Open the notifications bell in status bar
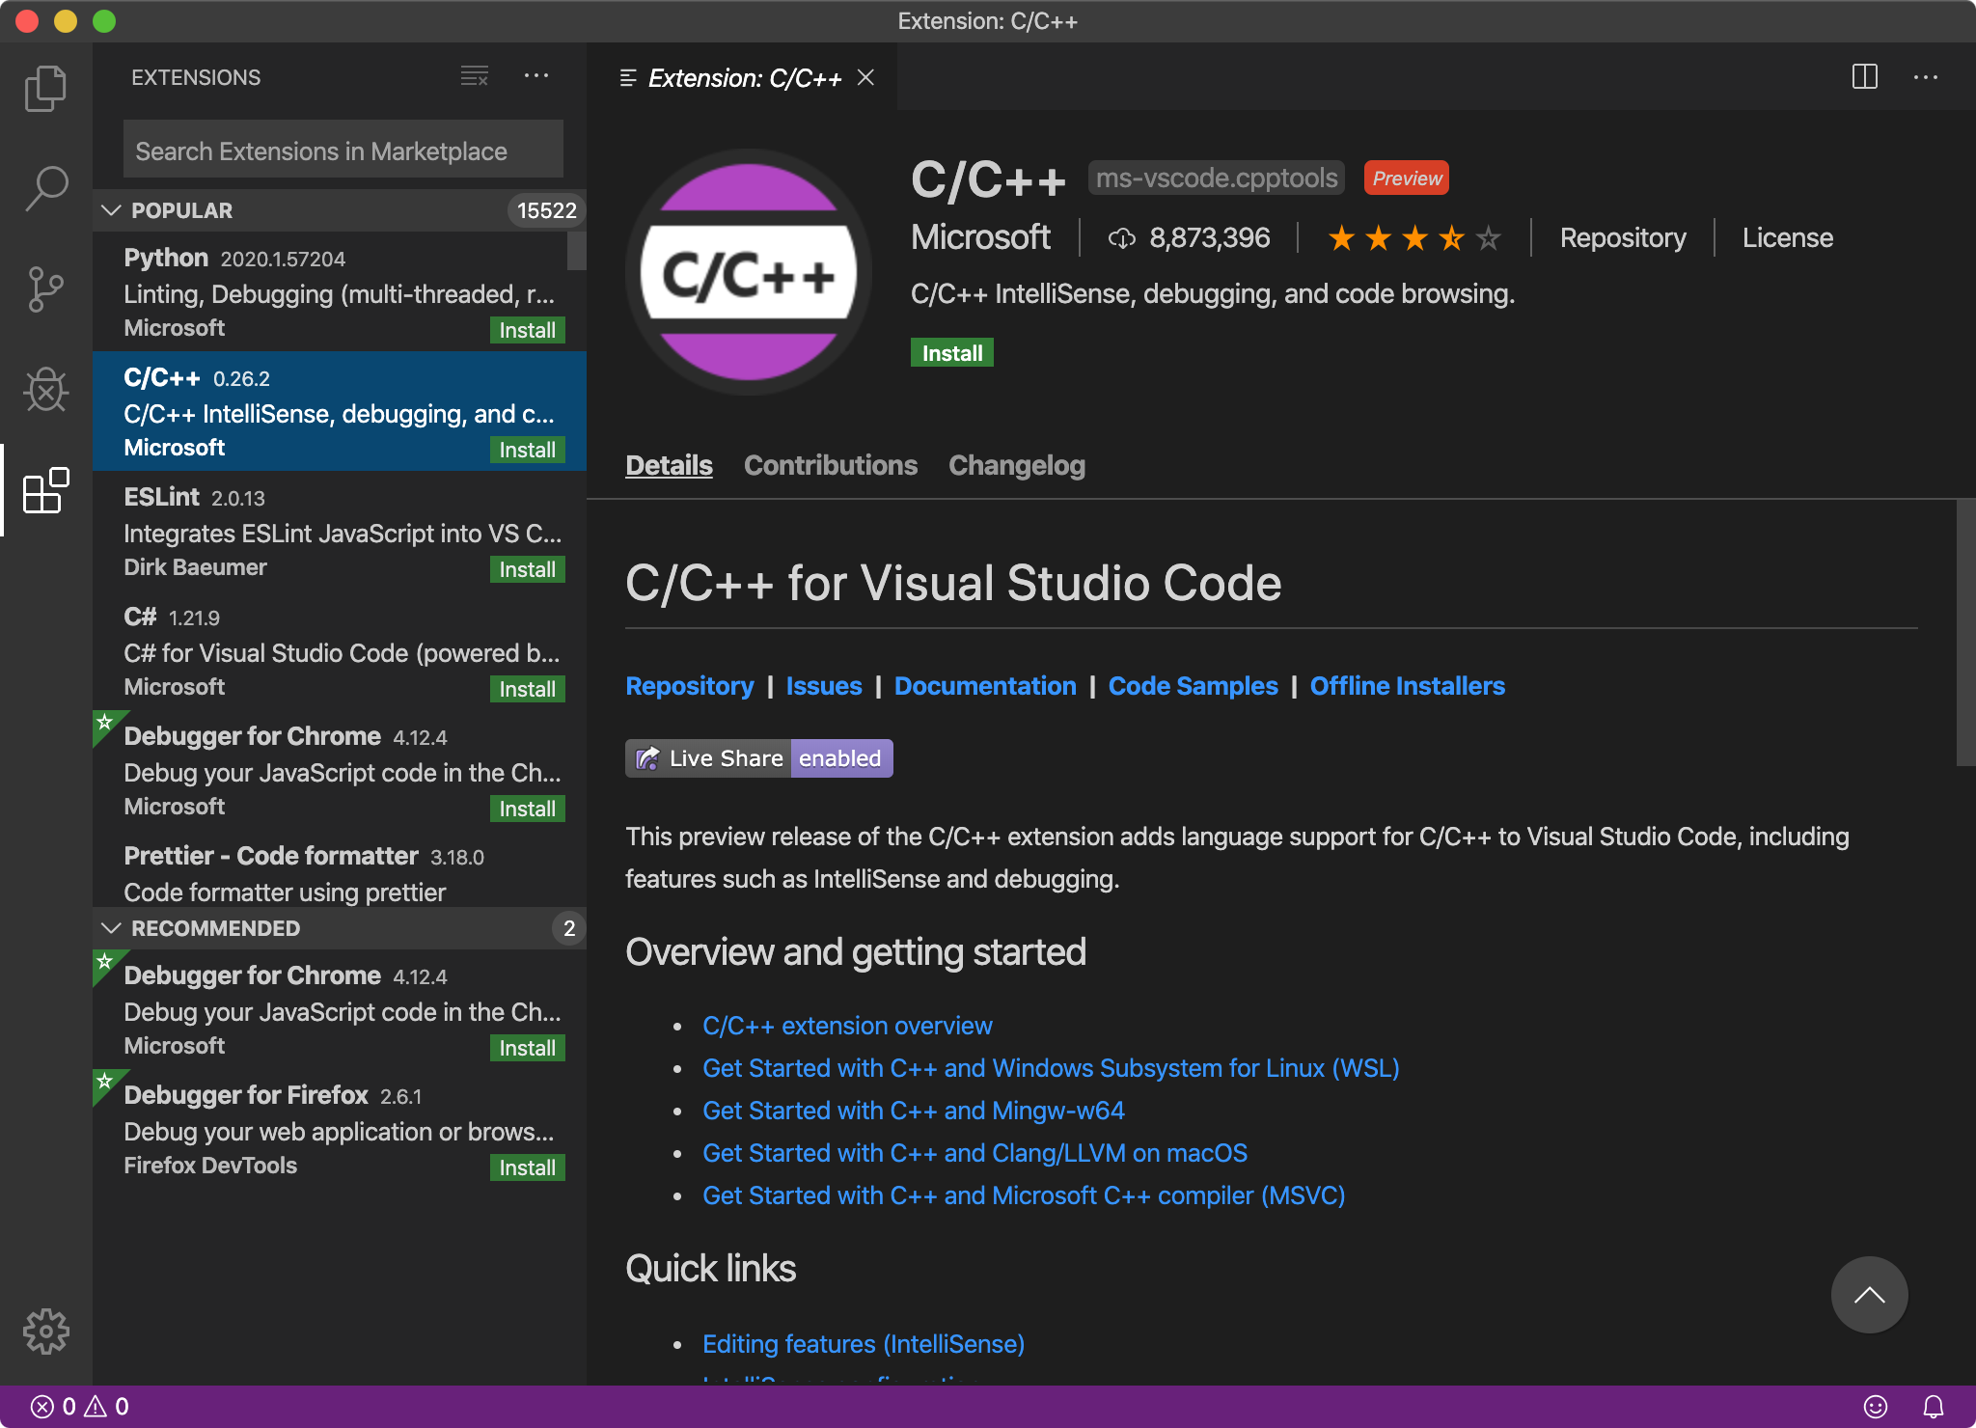Viewport: 1976px width, 1428px height. coord(1934,1407)
